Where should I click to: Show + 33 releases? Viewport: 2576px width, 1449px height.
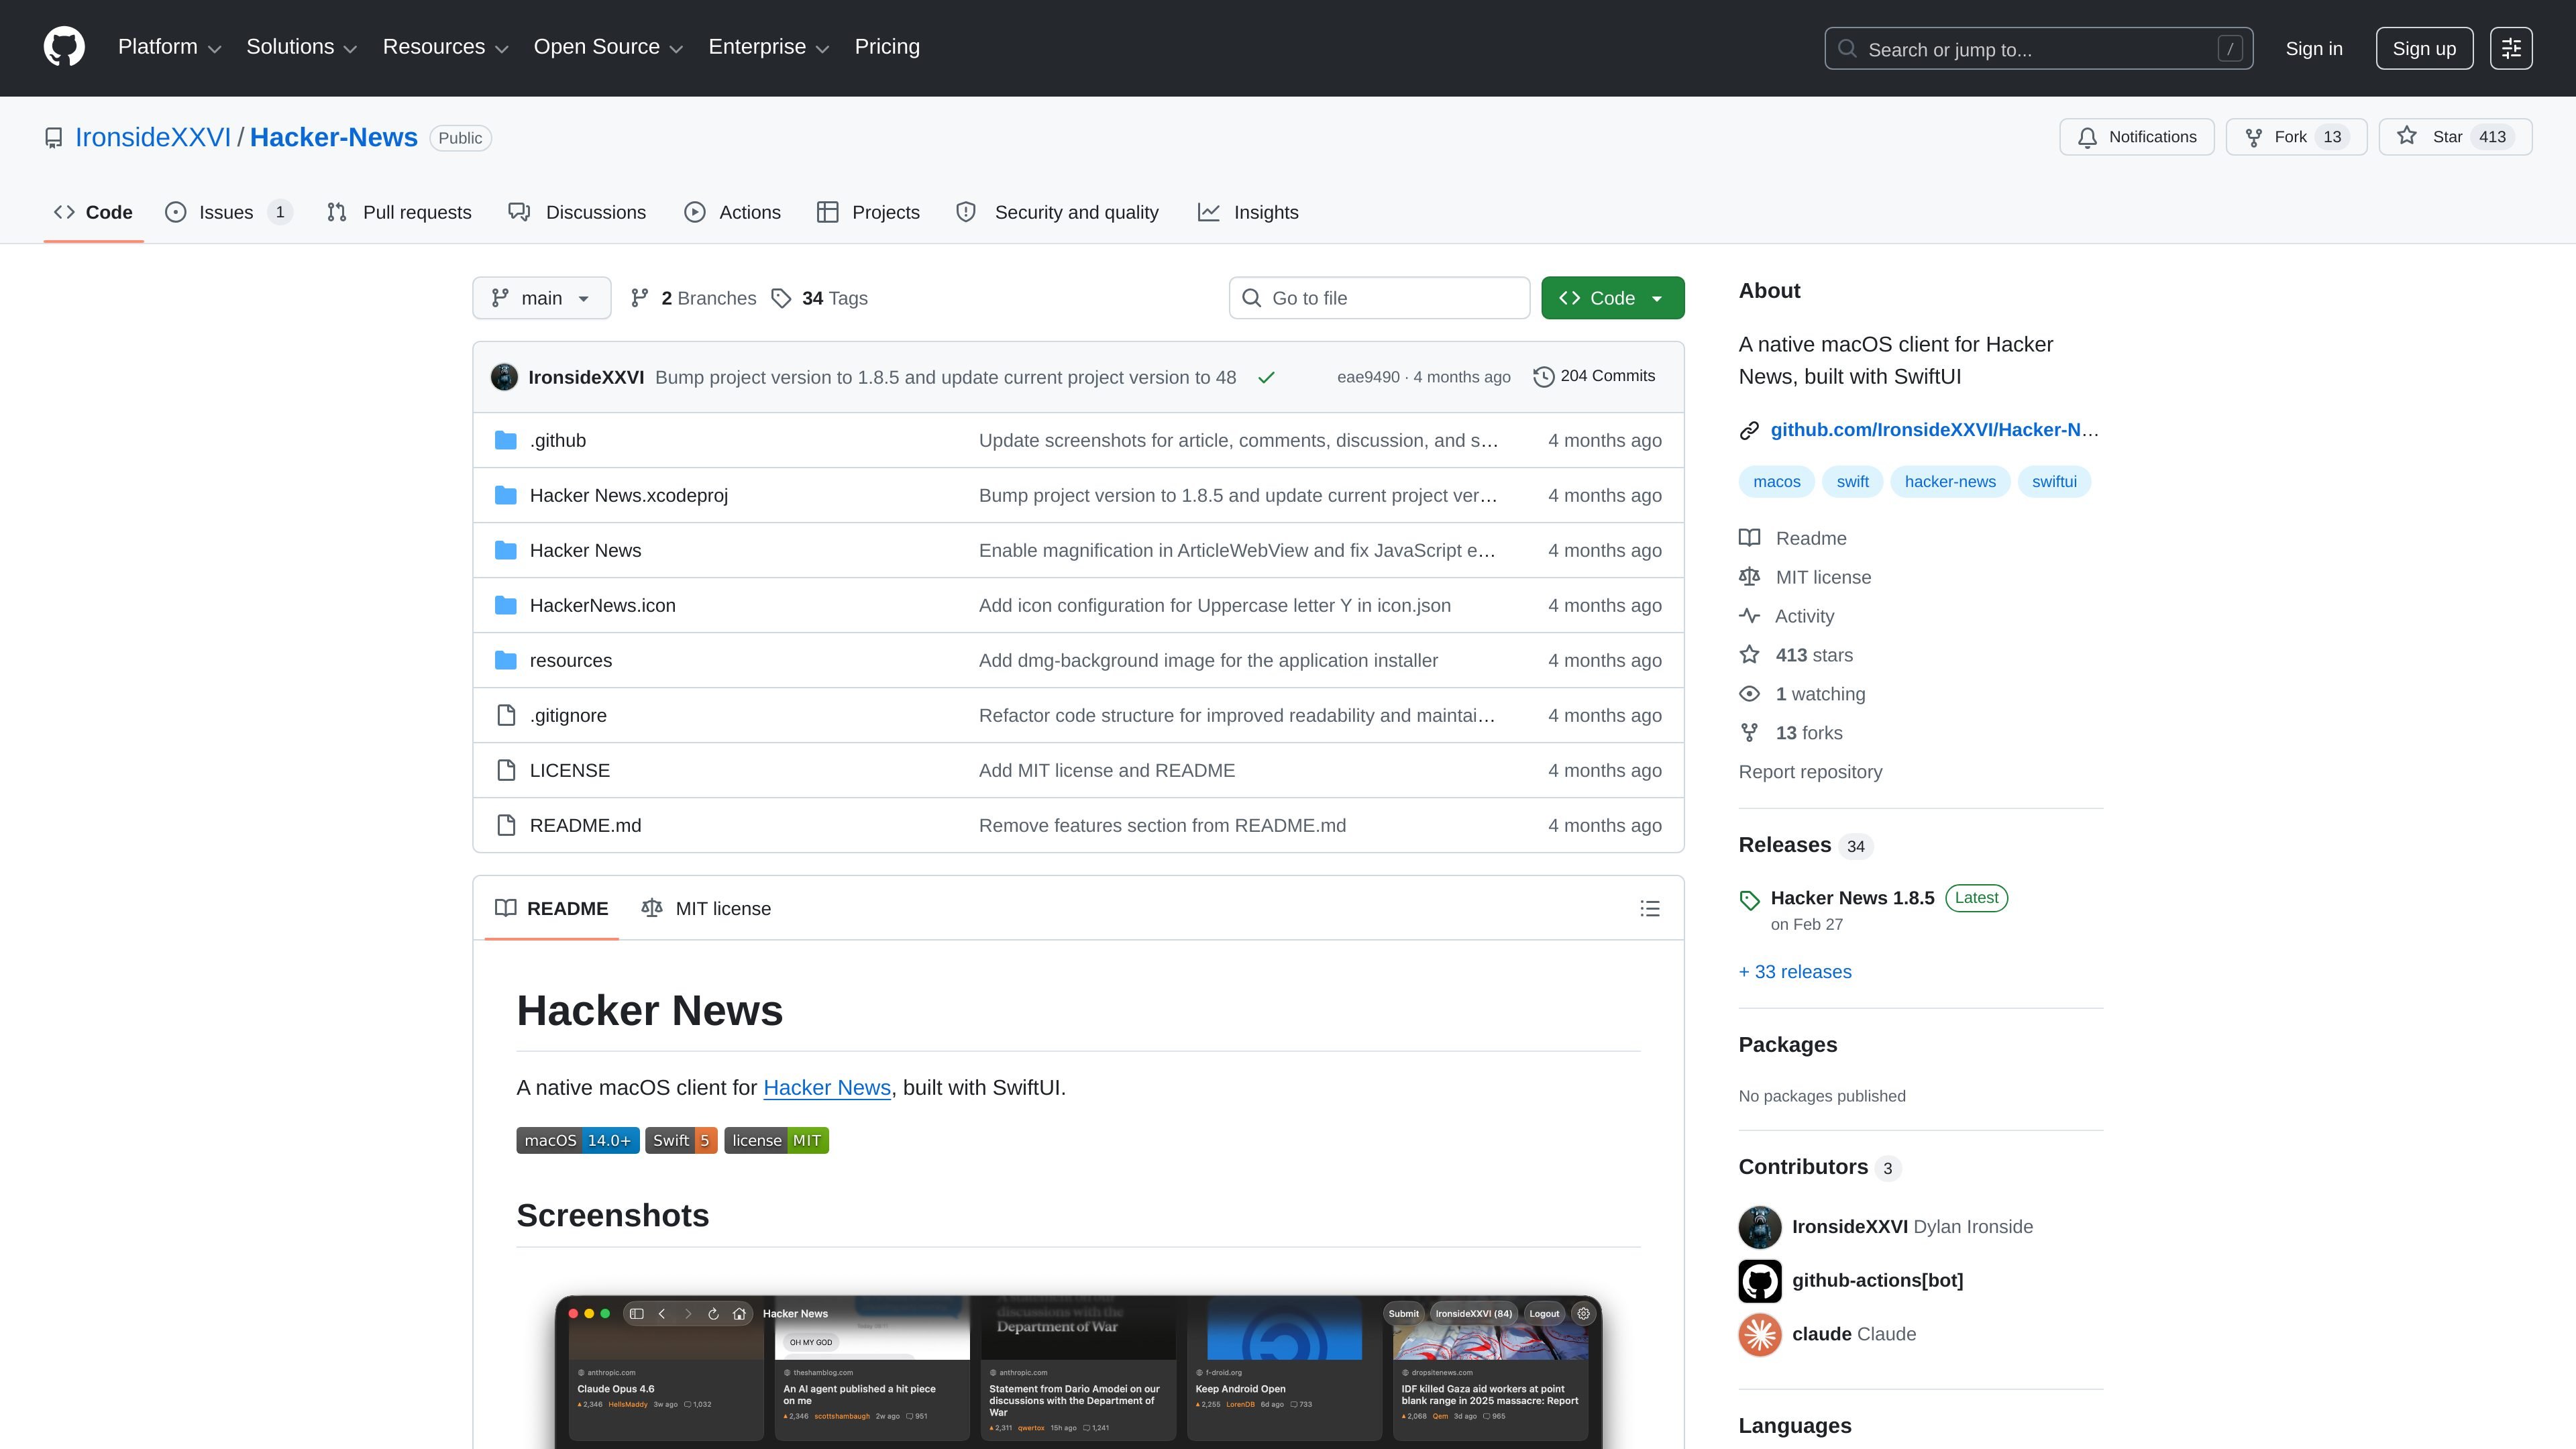pos(1795,972)
